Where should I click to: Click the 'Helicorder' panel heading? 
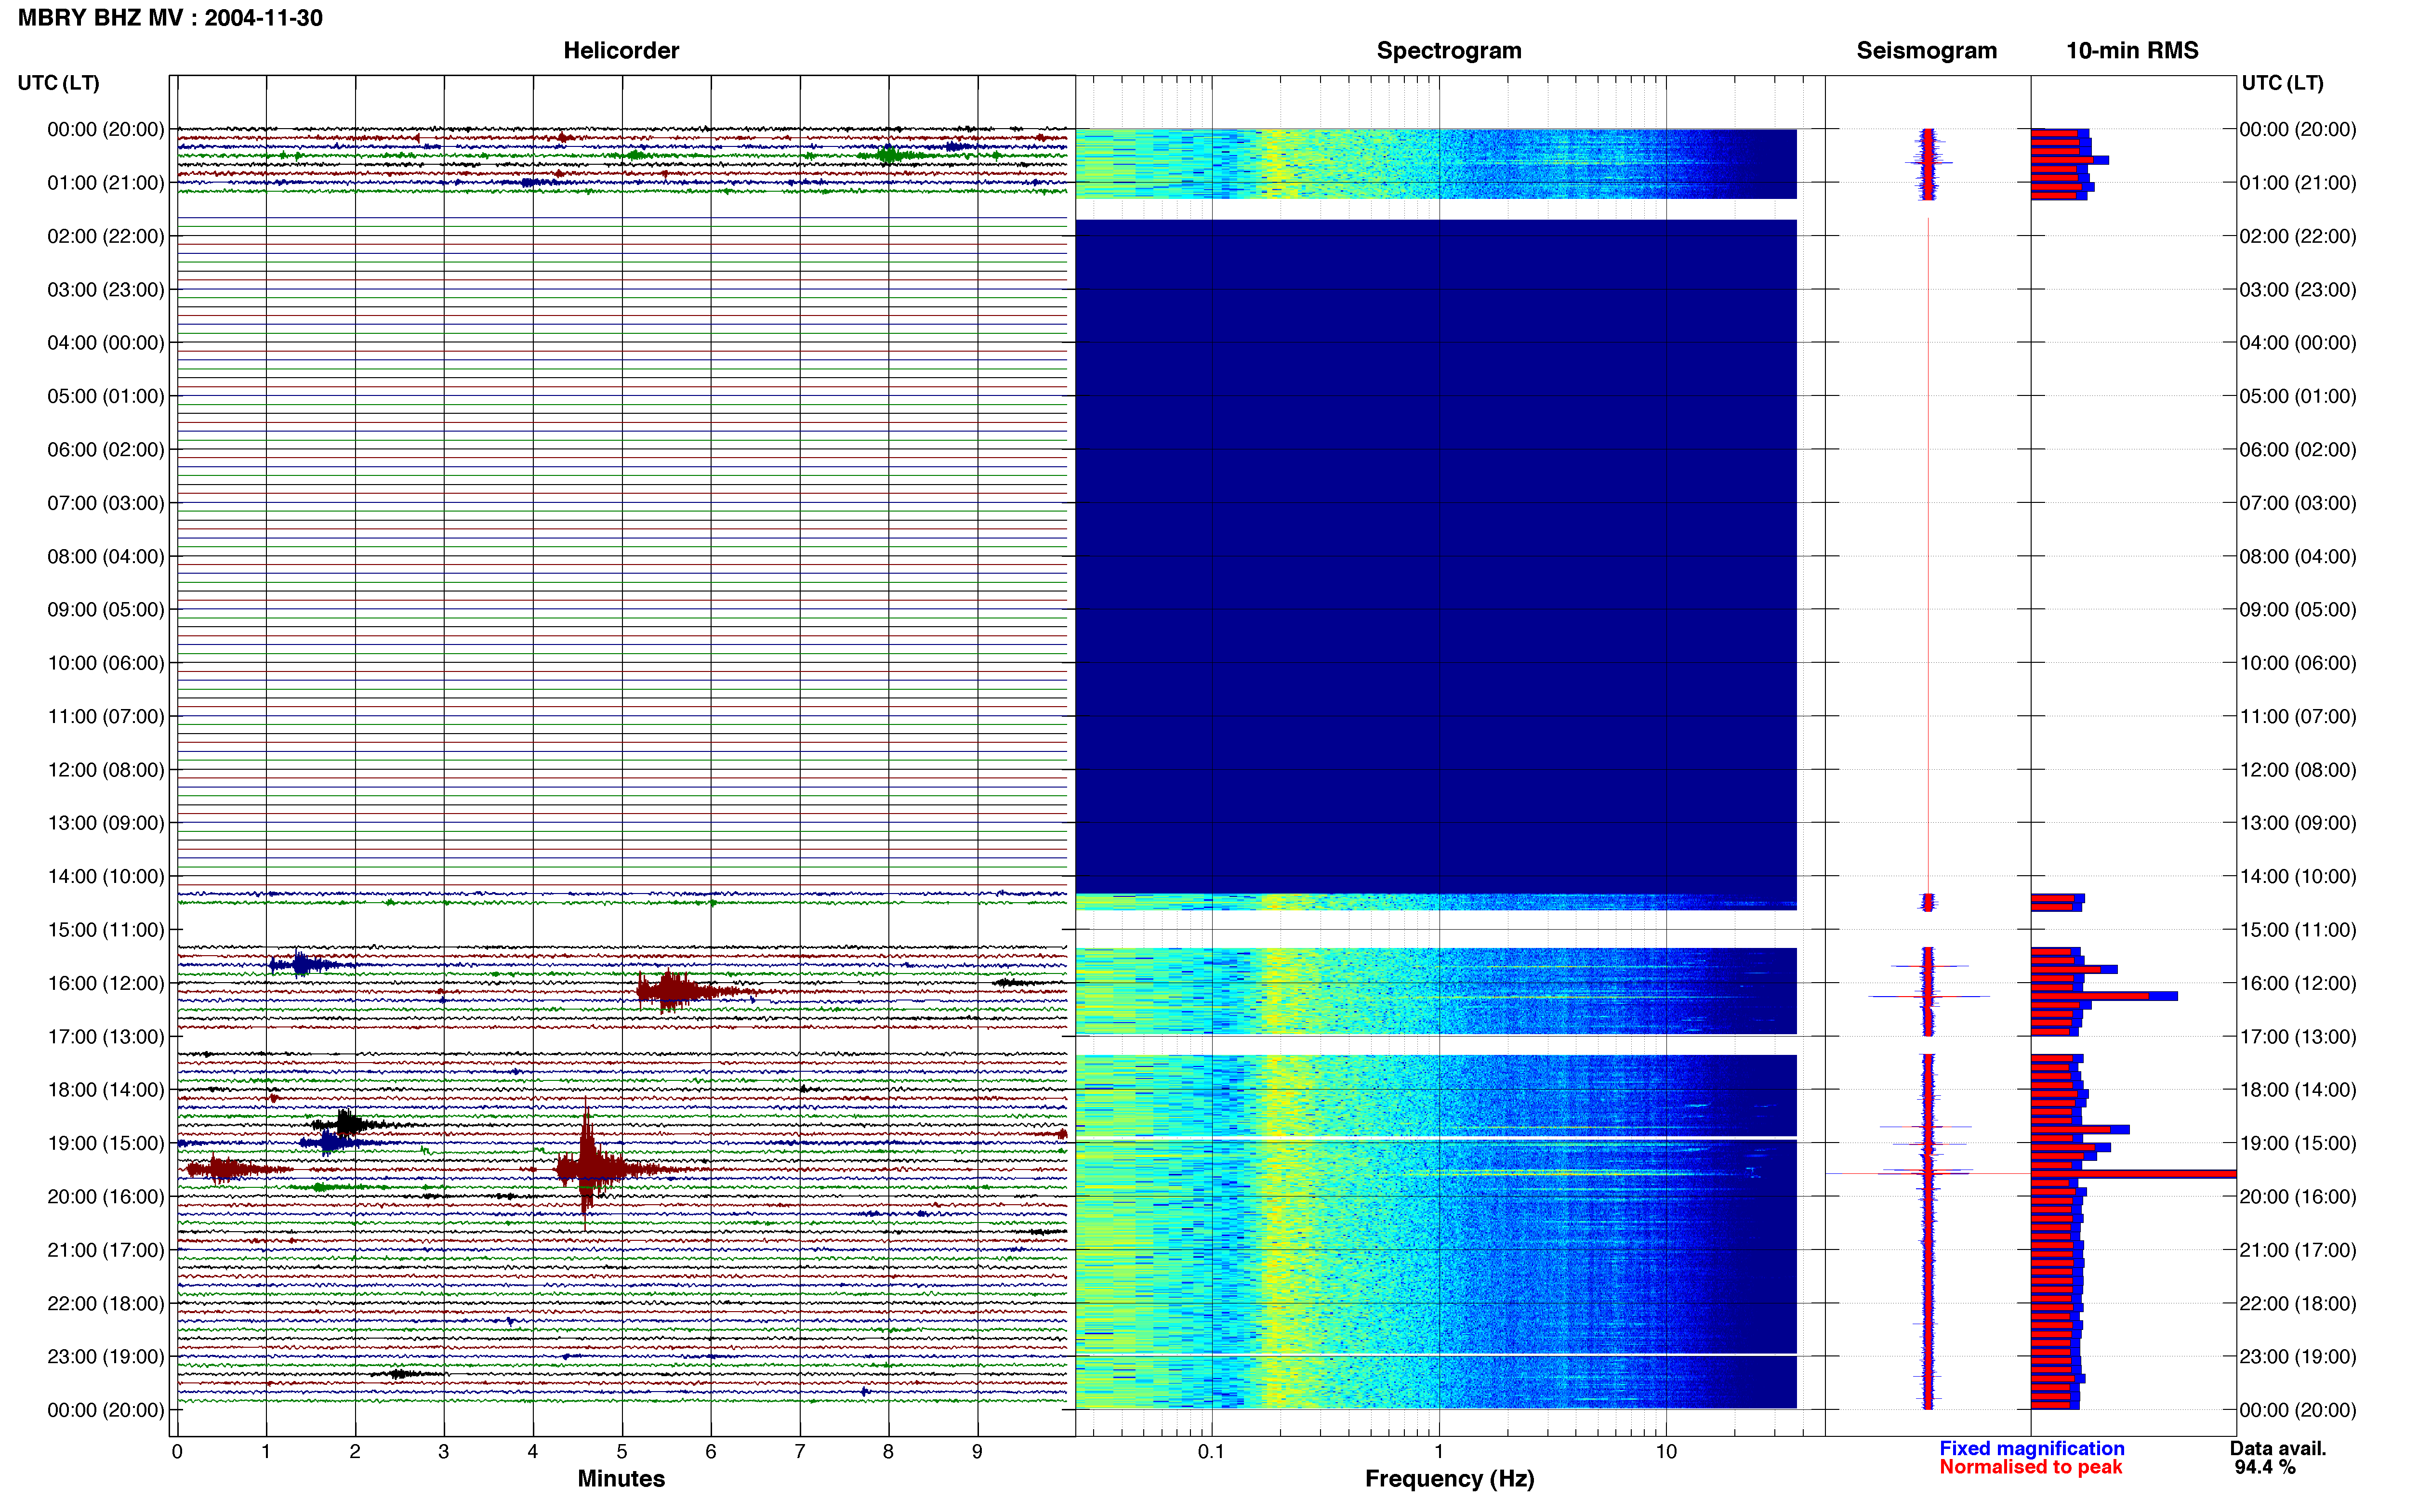(621, 50)
